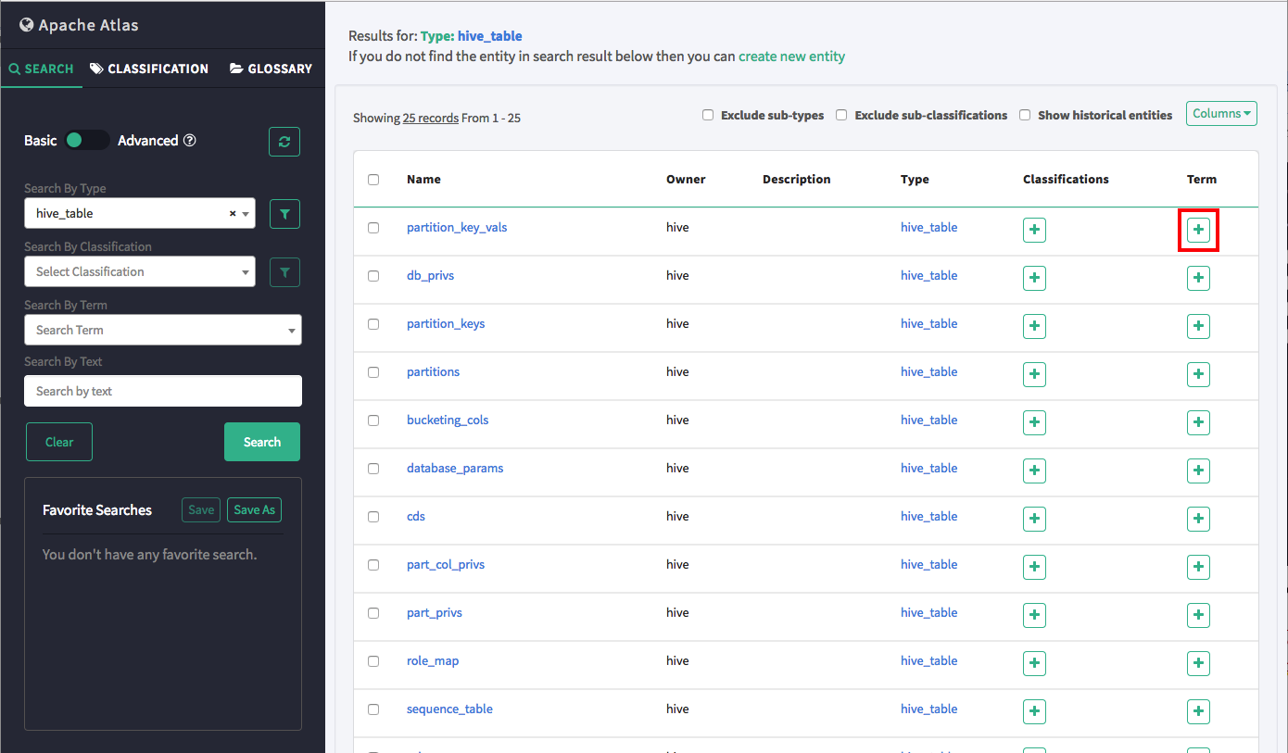Open Search Term dropdown
The image size is (1288, 753).
point(163,331)
